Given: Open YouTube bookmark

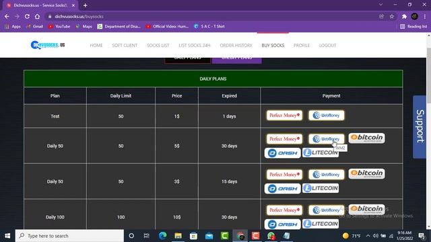Looking at the screenshot, I should (59, 26).
